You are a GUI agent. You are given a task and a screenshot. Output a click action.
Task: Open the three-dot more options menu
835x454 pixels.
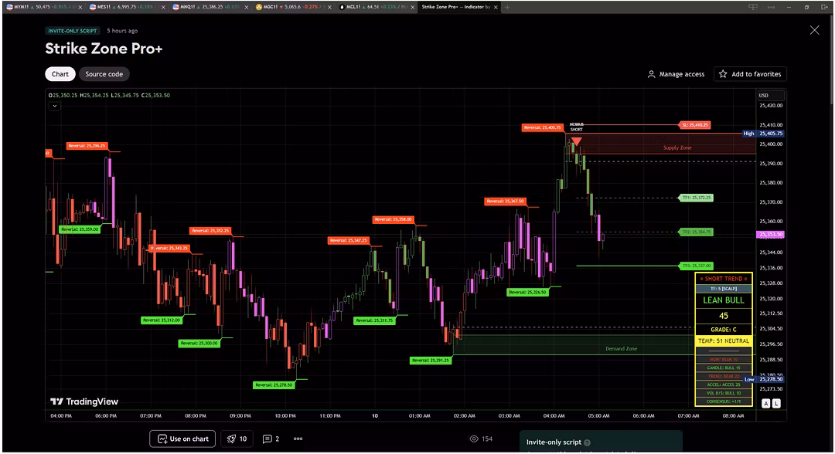click(x=298, y=439)
